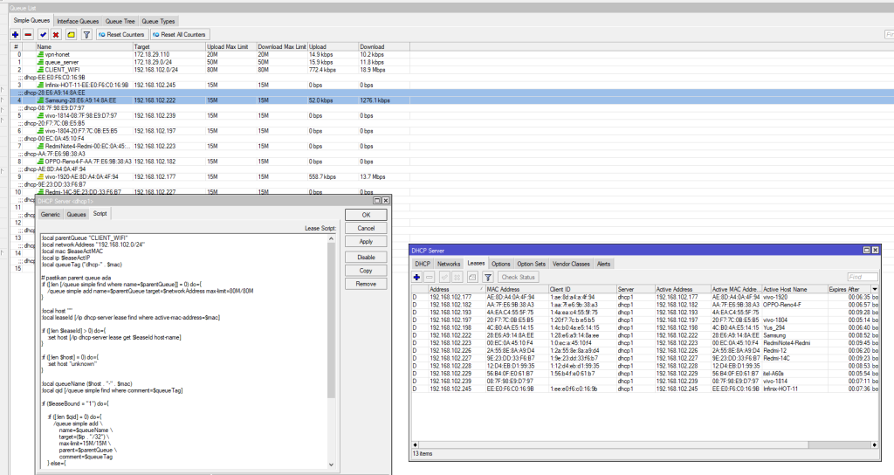This screenshot has width=894, height=475.
Task: Switch to Interface Queues tab
Action: coord(78,21)
